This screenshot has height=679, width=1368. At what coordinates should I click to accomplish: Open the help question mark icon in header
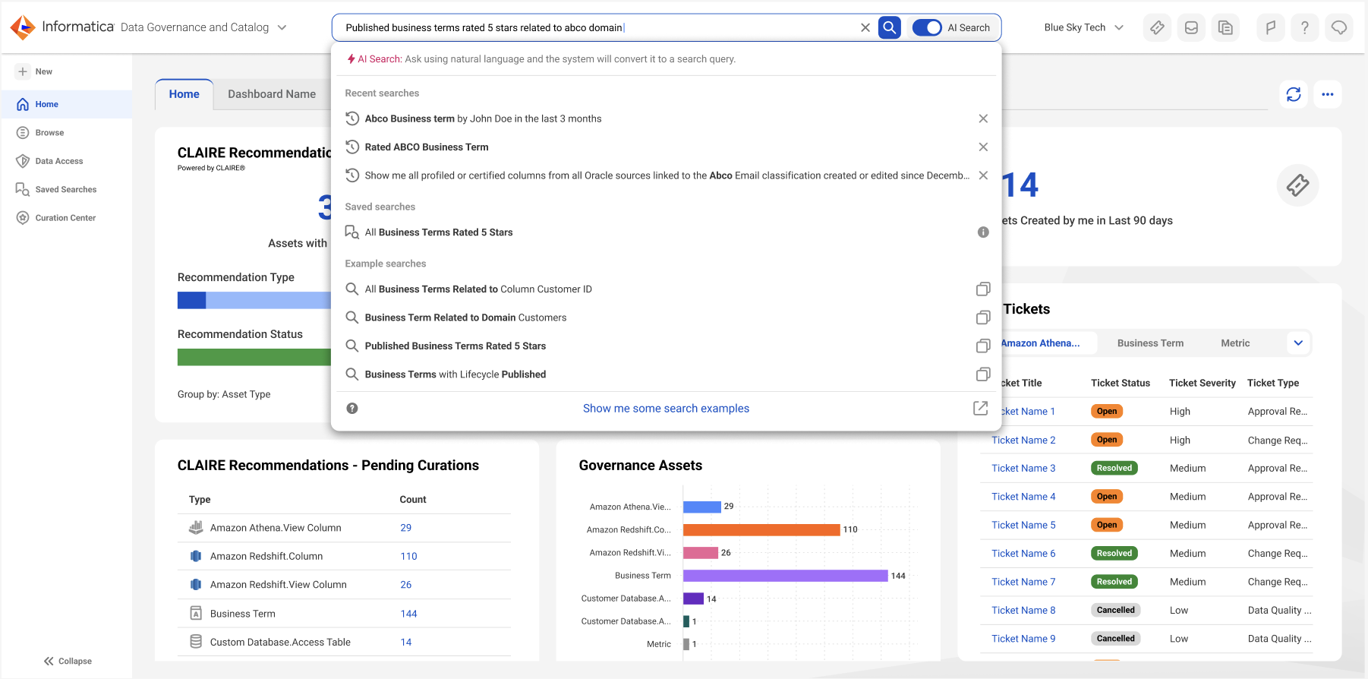coord(1304,27)
